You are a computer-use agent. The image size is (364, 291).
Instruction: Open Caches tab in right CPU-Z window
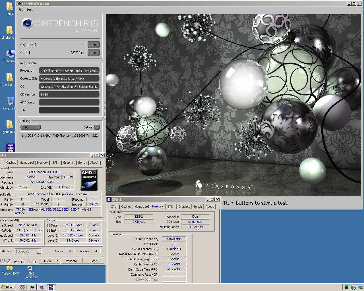(126, 207)
